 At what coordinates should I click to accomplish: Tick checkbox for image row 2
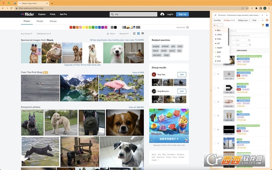click(x=215, y=74)
